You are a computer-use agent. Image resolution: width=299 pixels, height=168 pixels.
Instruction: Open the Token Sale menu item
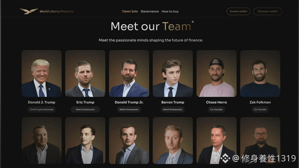coord(130,12)
